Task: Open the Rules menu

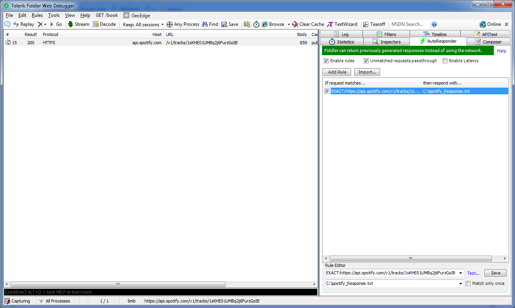Action: pos(37,15)
